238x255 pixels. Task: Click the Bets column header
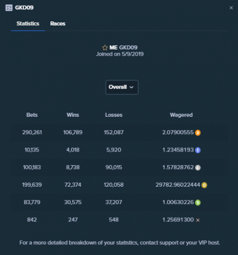coord(32,115)
